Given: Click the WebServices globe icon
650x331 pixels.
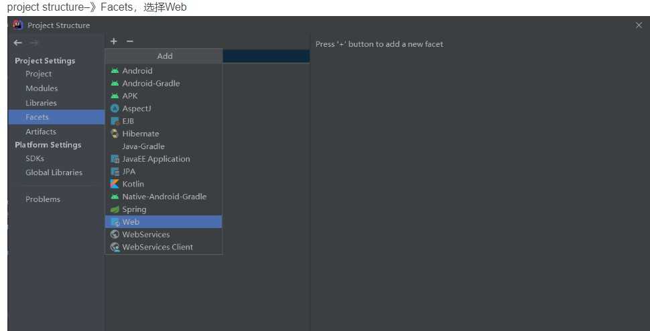Looking at the screenshot, I should point(115,234).
